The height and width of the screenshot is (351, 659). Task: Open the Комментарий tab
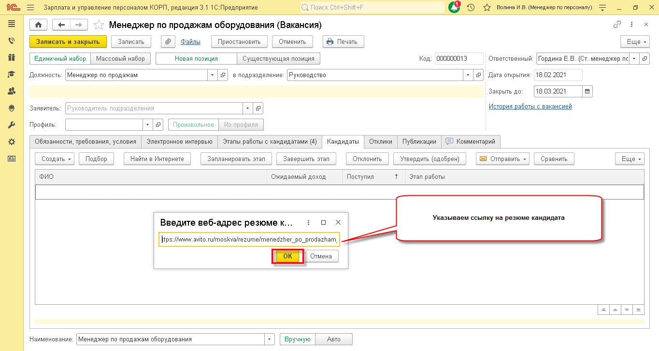point(471,142)
